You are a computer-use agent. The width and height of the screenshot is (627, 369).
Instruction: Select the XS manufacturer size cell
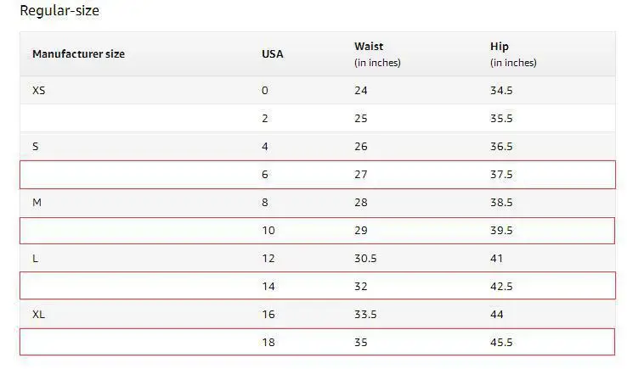pos(39,90)
